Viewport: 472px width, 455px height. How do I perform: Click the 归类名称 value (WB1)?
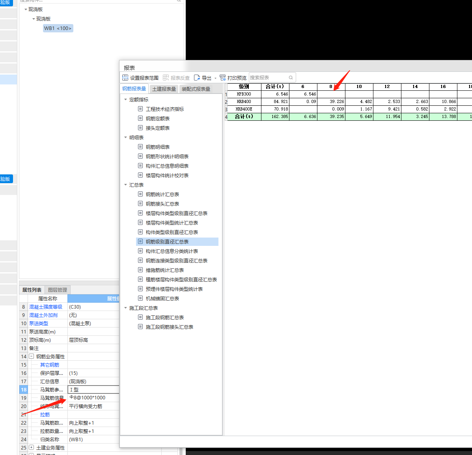93,439
